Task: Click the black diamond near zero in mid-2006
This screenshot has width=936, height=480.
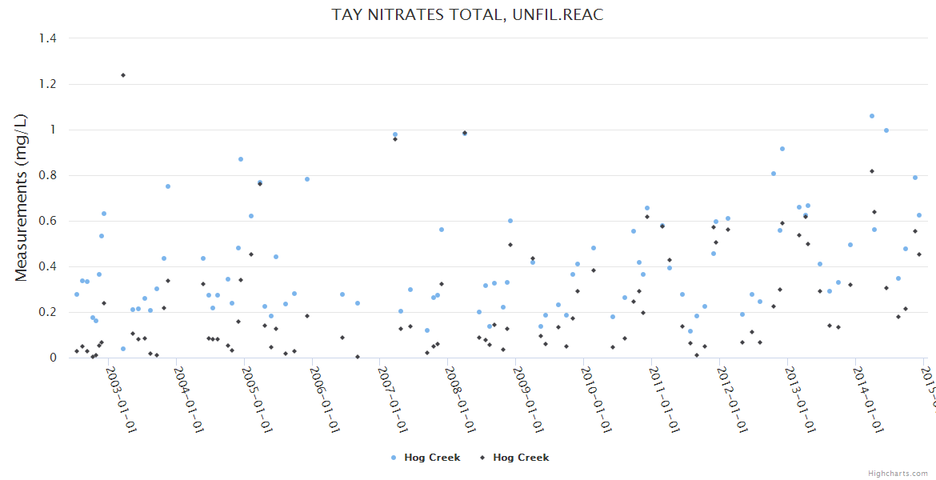Action: coord(358,357)
